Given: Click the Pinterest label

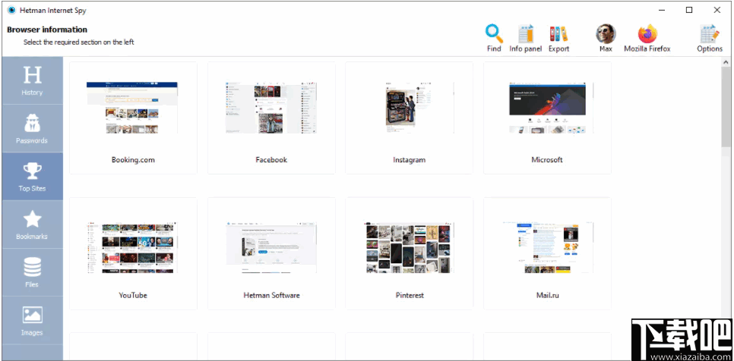Looking at the screenshot, I should pos(410,295).
